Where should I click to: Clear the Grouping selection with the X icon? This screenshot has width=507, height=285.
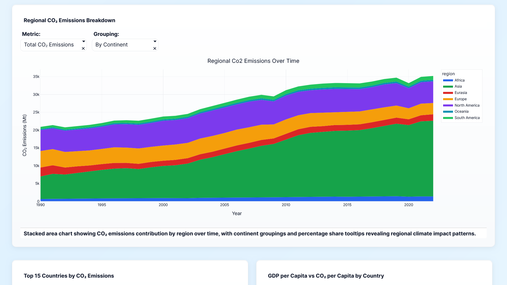coord(155,49)
